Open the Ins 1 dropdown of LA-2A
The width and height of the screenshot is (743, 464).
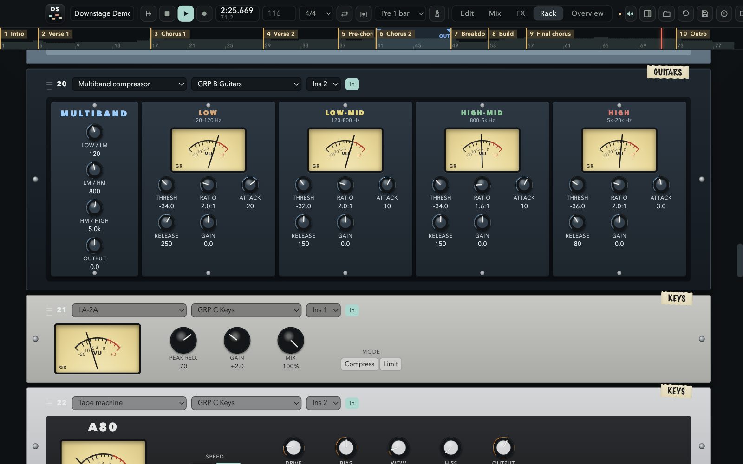(323, 310)
